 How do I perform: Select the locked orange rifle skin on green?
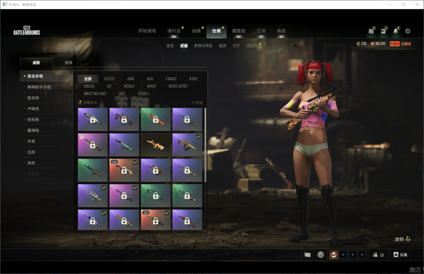156,119
